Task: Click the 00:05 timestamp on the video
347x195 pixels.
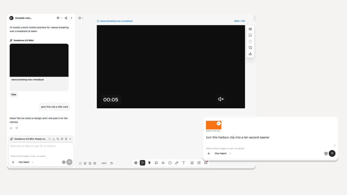Action: [111, 100]
